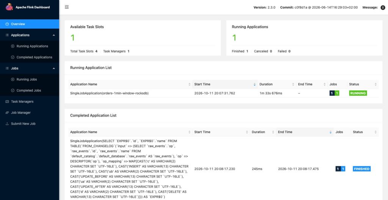Click the Finished applications count

[x=247, y=51]
